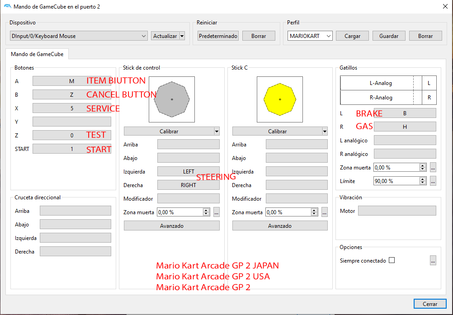Click Cruceta direccional Arriba mapping field

click(x=75, y=211)
